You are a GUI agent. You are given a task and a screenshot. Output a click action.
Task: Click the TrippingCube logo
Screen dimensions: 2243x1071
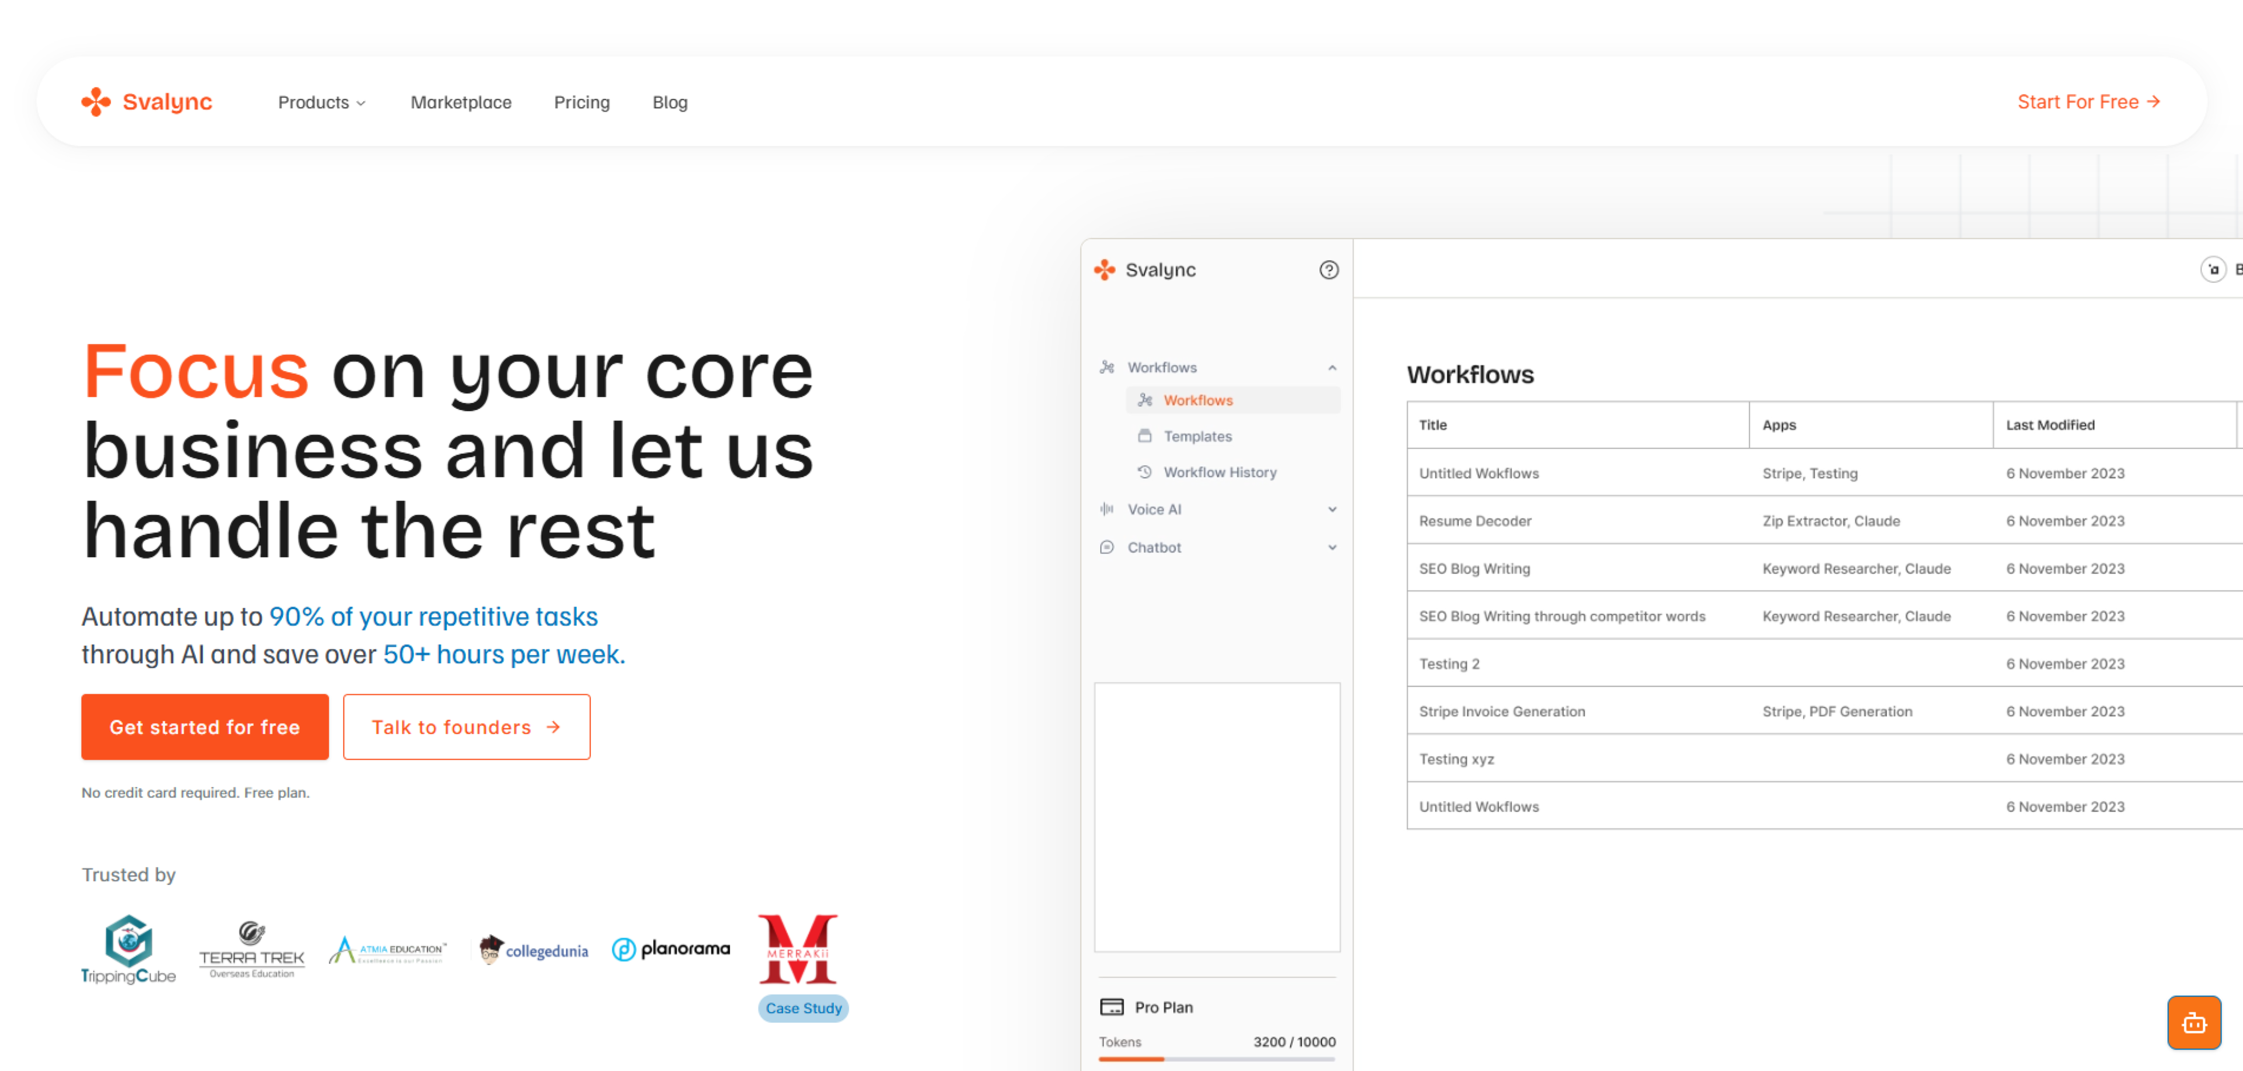tap(129, 949)
